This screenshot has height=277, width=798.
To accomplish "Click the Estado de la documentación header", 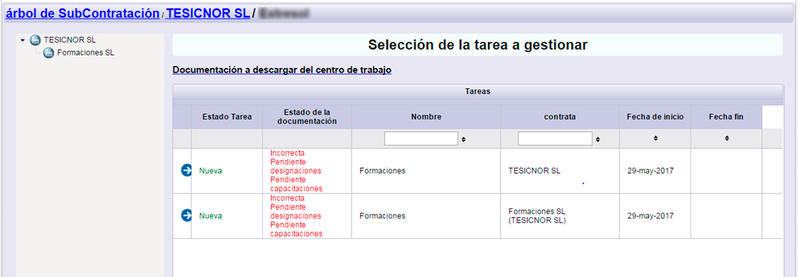I will pyautogui.click(x=307, y=117).
